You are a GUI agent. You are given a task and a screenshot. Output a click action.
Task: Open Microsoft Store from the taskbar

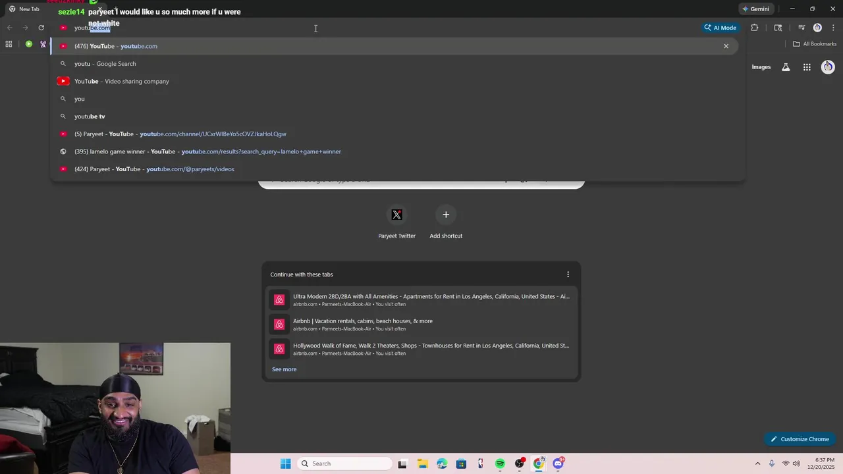point(461,463)
